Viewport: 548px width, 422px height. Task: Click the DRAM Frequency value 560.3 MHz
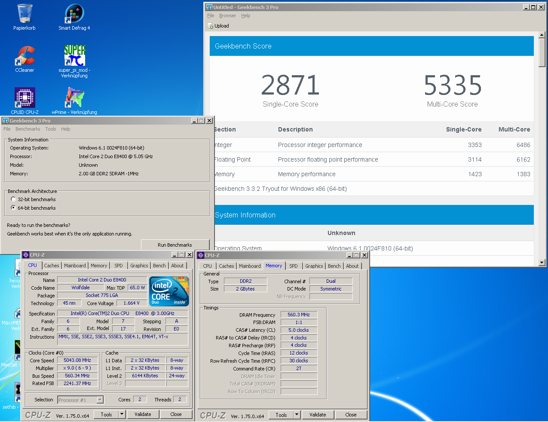299,315
